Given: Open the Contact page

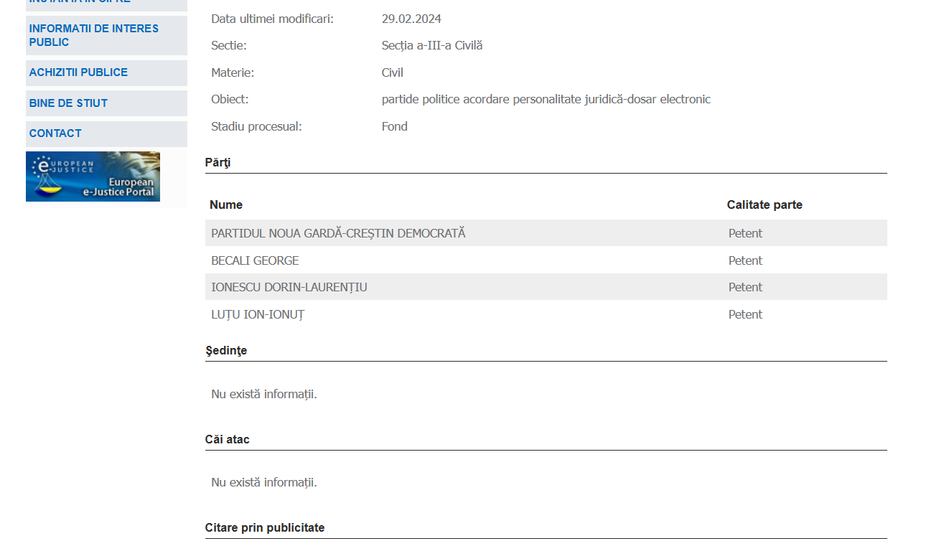Looking at the screenshot, I should [x=106, y=133].
